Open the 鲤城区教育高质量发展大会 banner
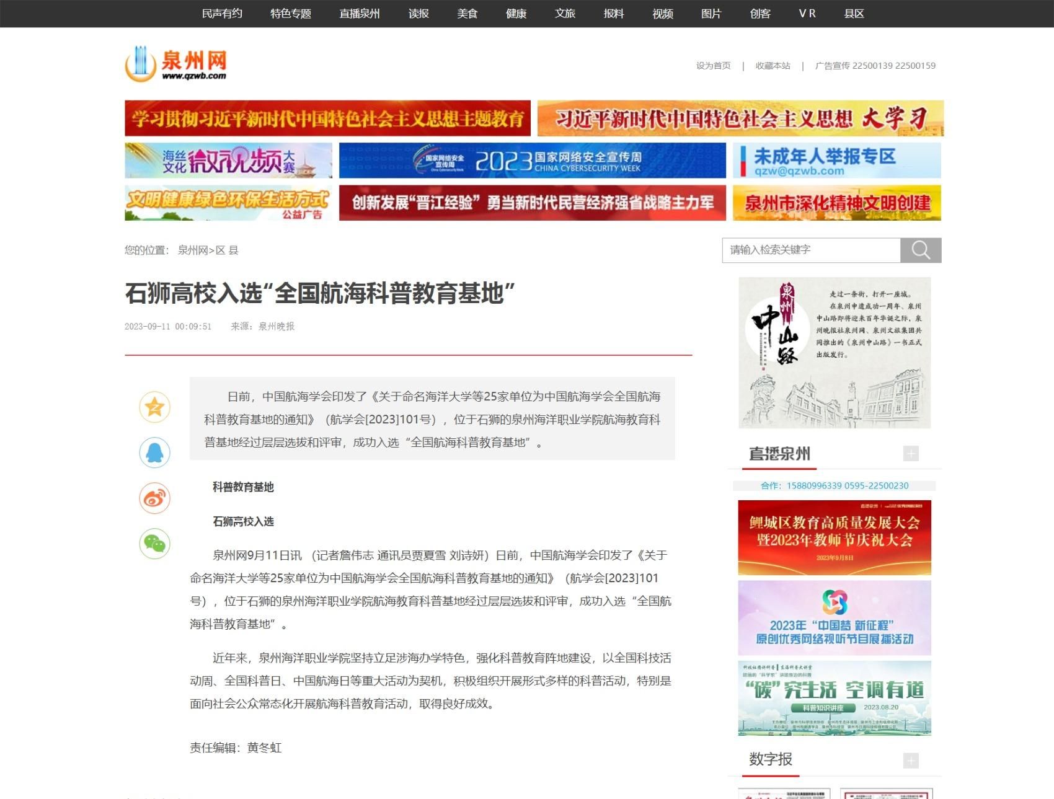 click(x=834, y=537)
